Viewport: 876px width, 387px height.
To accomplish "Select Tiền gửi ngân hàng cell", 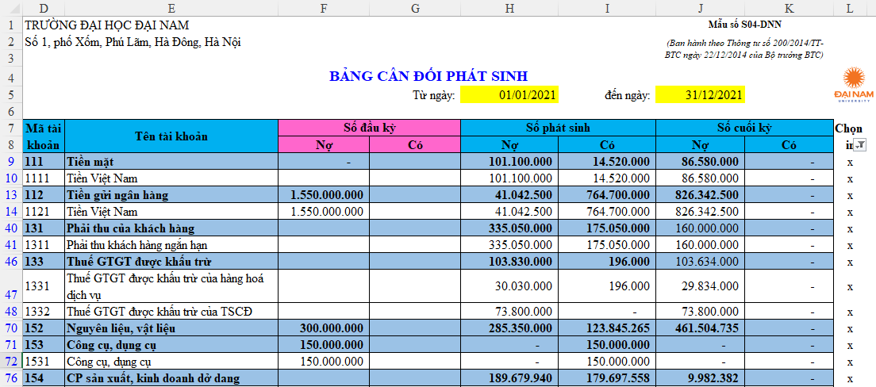I will tap(171, 195).
